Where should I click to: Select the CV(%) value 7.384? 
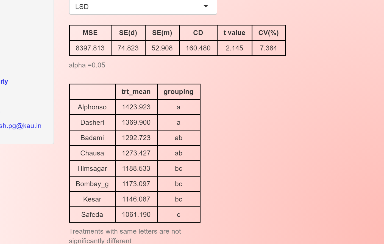[x=268, y=48]
